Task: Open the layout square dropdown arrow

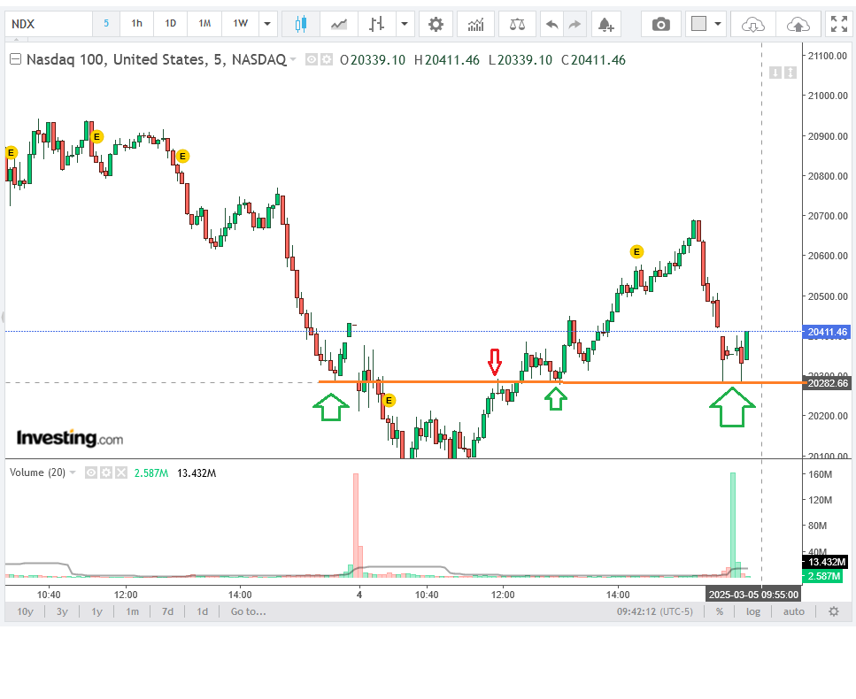Action: point(718,24)
